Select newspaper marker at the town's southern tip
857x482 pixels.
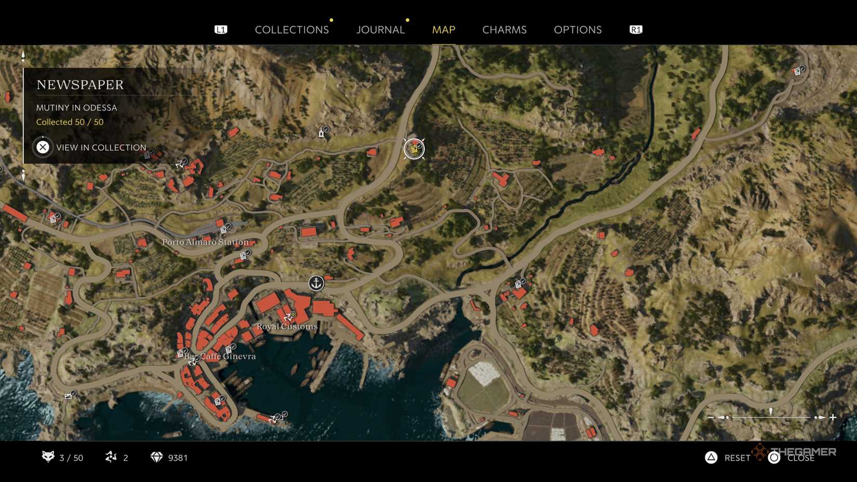(219, 400)
